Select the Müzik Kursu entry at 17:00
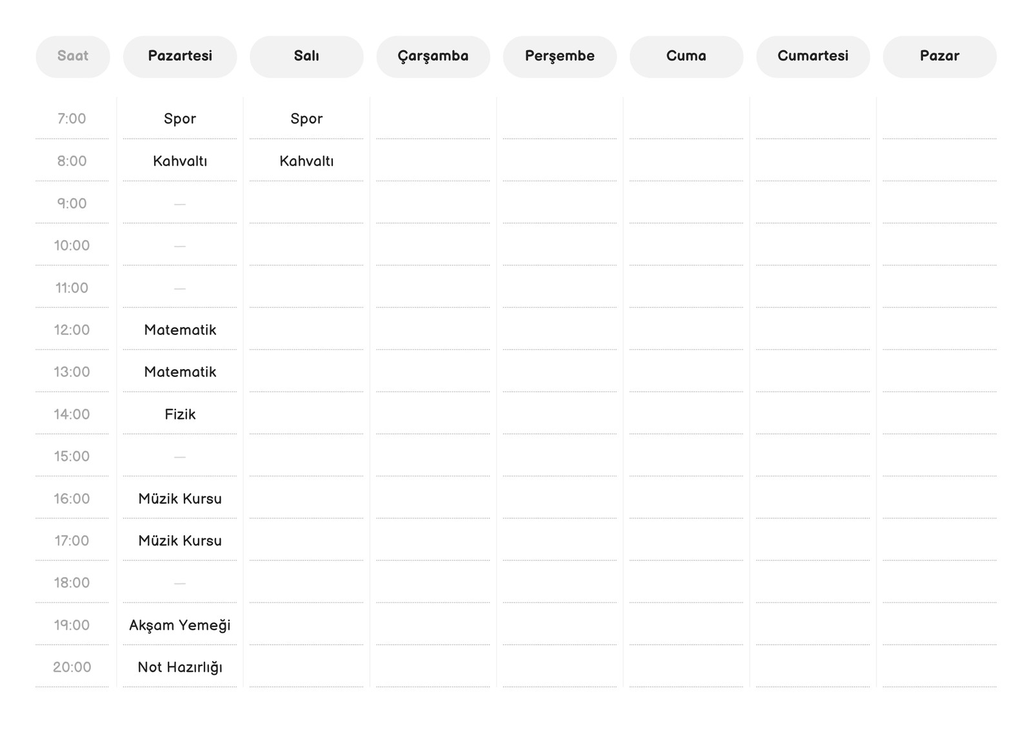 point(180,540)
